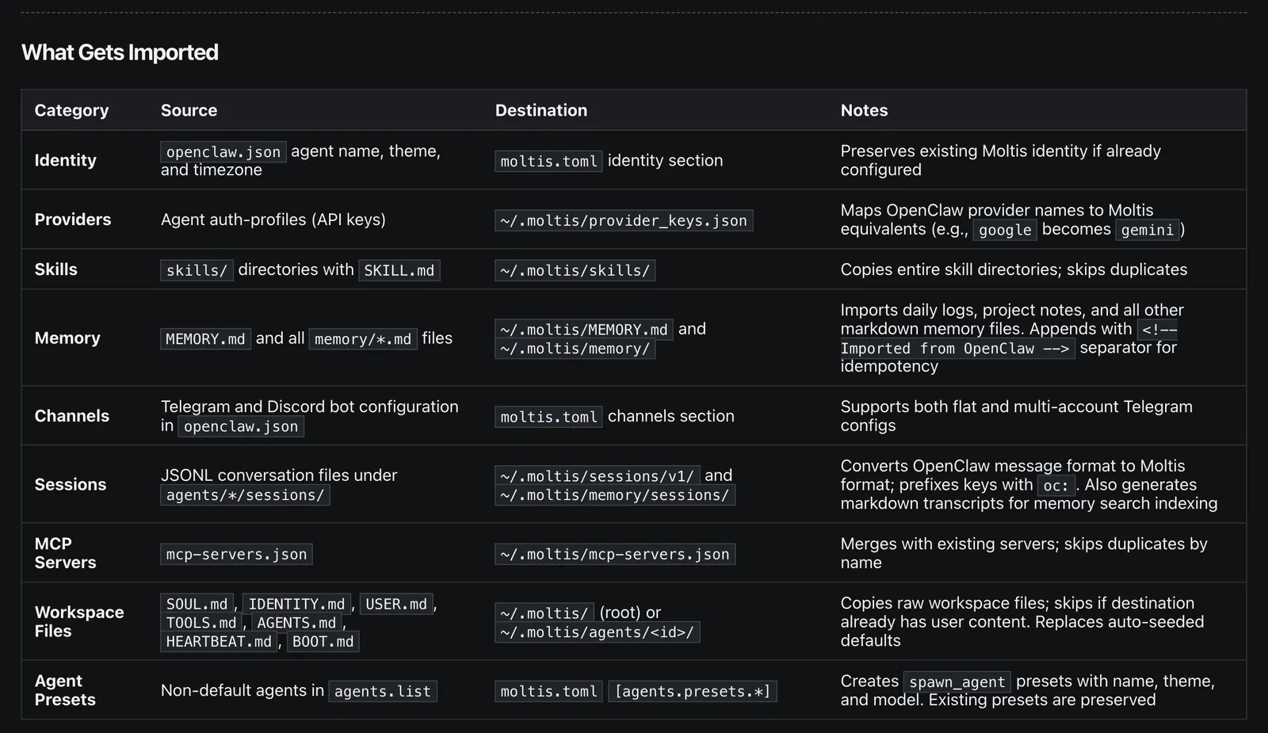Click ~/.moltis/MEMORY.md destination code
The image size is (1268, 733).
[584, 329]
